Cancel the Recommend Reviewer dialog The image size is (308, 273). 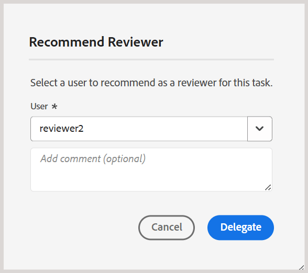coord(167,227)
